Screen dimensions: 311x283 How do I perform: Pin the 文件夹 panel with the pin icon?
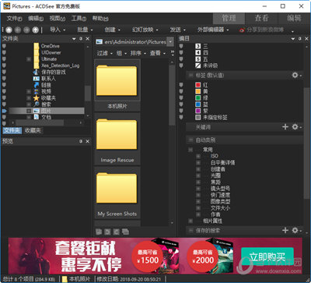point(81,39)
